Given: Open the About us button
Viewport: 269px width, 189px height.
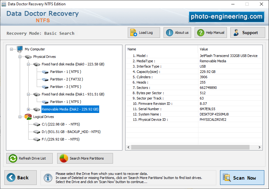Looking at the screenshot, I should (177, 33).
